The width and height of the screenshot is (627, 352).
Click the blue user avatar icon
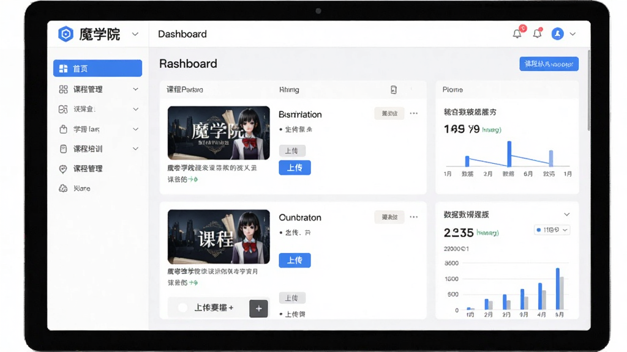557,34
